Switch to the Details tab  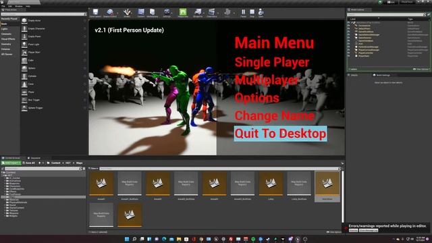[354, 75]
